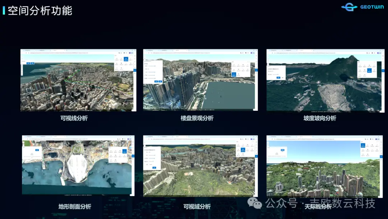388x219 pixels.
Task: Click blue side tab on 可视线分析 window's right edge
Action: 135,70
